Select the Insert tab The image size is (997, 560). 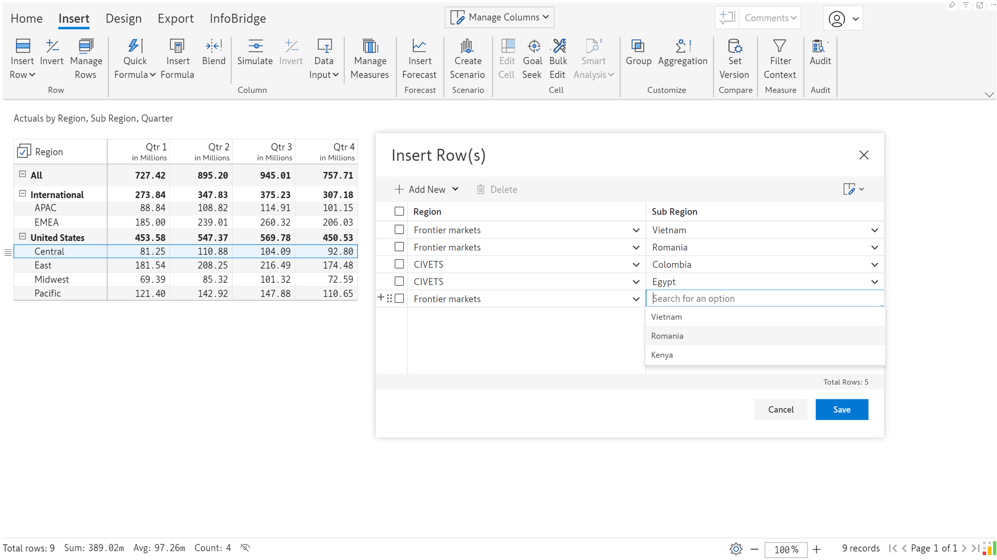point(74,18)
